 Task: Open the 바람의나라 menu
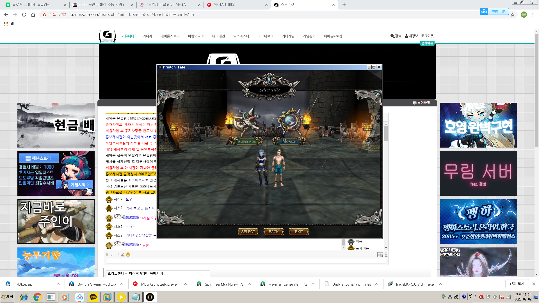(x=196, y=36)
